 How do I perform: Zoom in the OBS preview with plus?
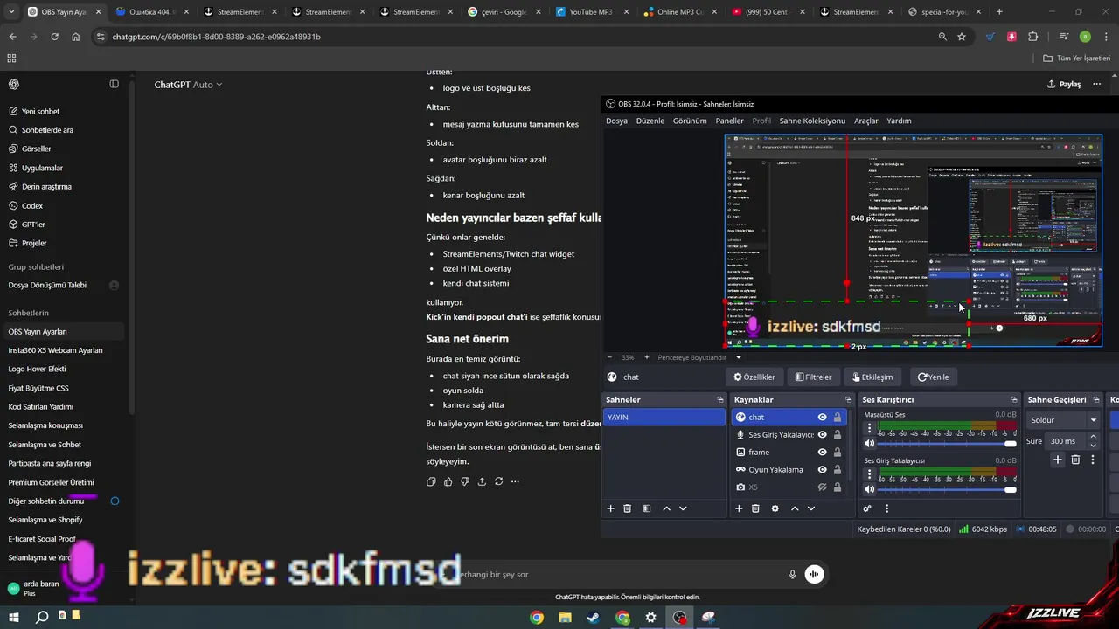(x=646, y=357)
